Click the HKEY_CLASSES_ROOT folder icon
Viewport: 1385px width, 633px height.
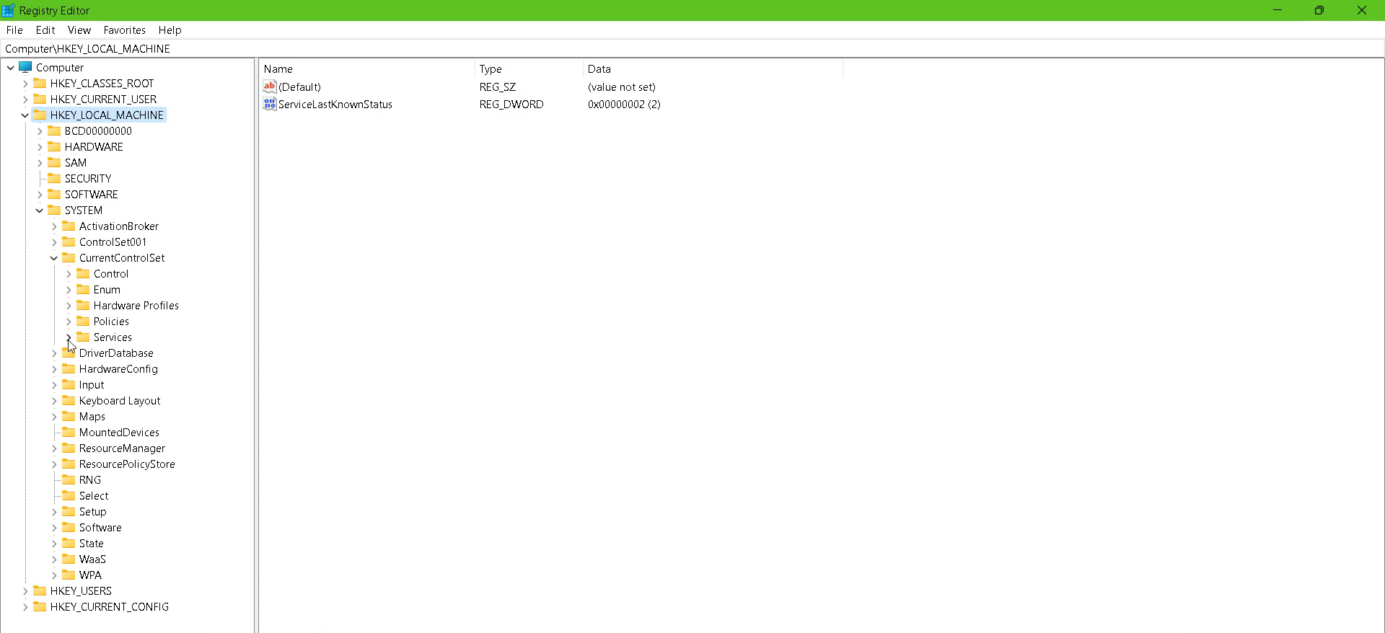click(40, 83)
